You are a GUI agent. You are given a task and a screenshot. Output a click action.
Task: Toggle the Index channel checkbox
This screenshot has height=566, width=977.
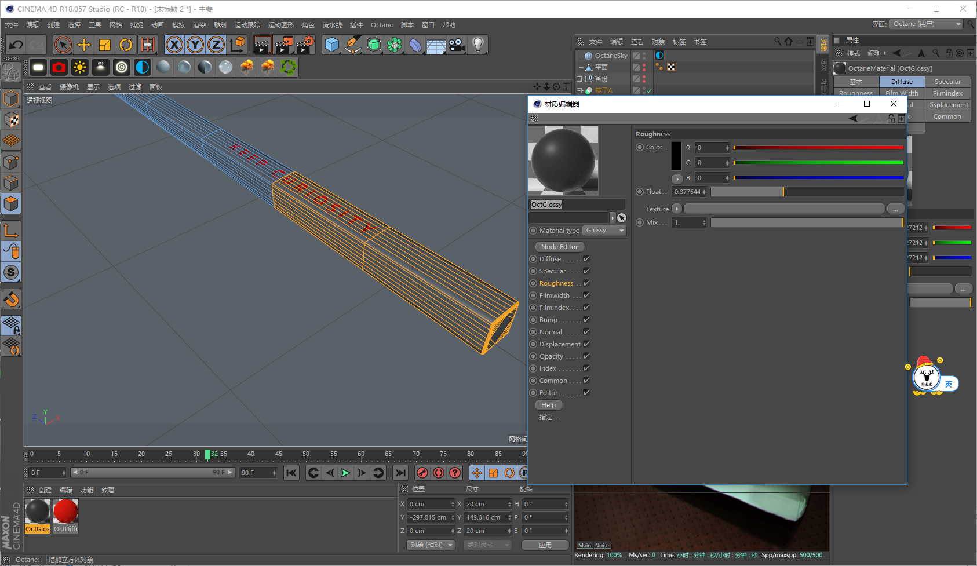[586, 368]
